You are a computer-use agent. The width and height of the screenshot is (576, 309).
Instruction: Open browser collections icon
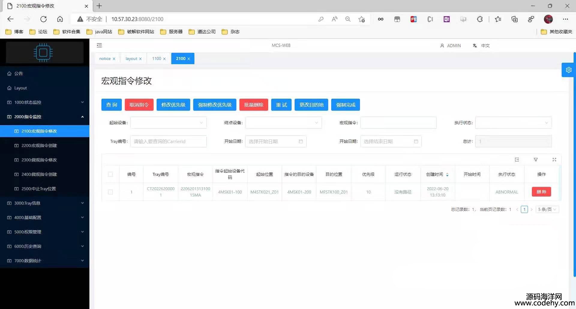point(514,19)
